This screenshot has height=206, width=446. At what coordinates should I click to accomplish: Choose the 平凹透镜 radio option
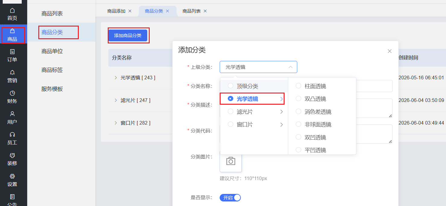tap(298, 150)
